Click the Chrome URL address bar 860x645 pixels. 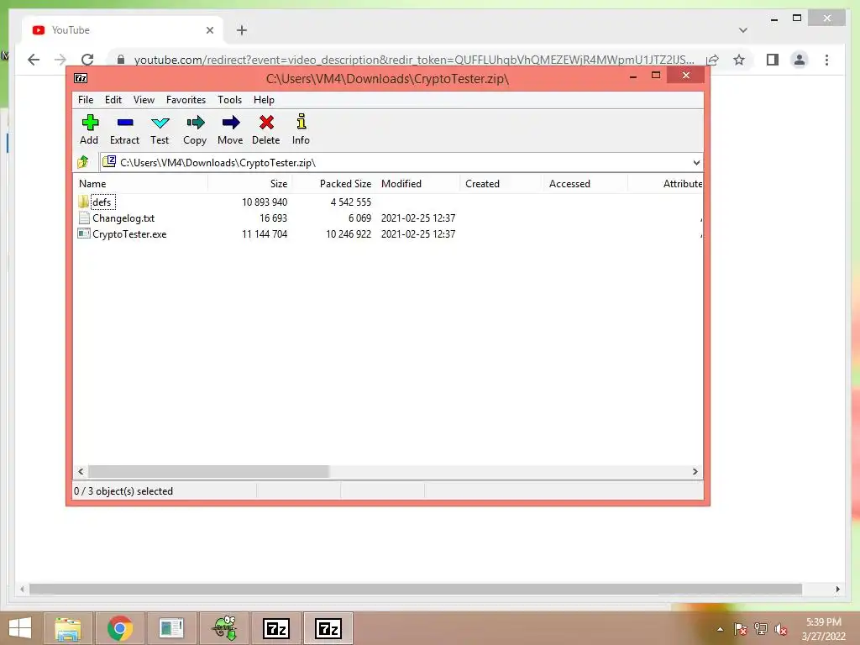pyautogui.click(x=414, y=60)
